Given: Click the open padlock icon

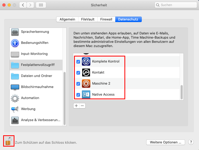Looking at the screenshot, I should (x=9, y=141).
